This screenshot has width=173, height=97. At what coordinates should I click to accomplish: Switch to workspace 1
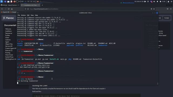(25, 2)
